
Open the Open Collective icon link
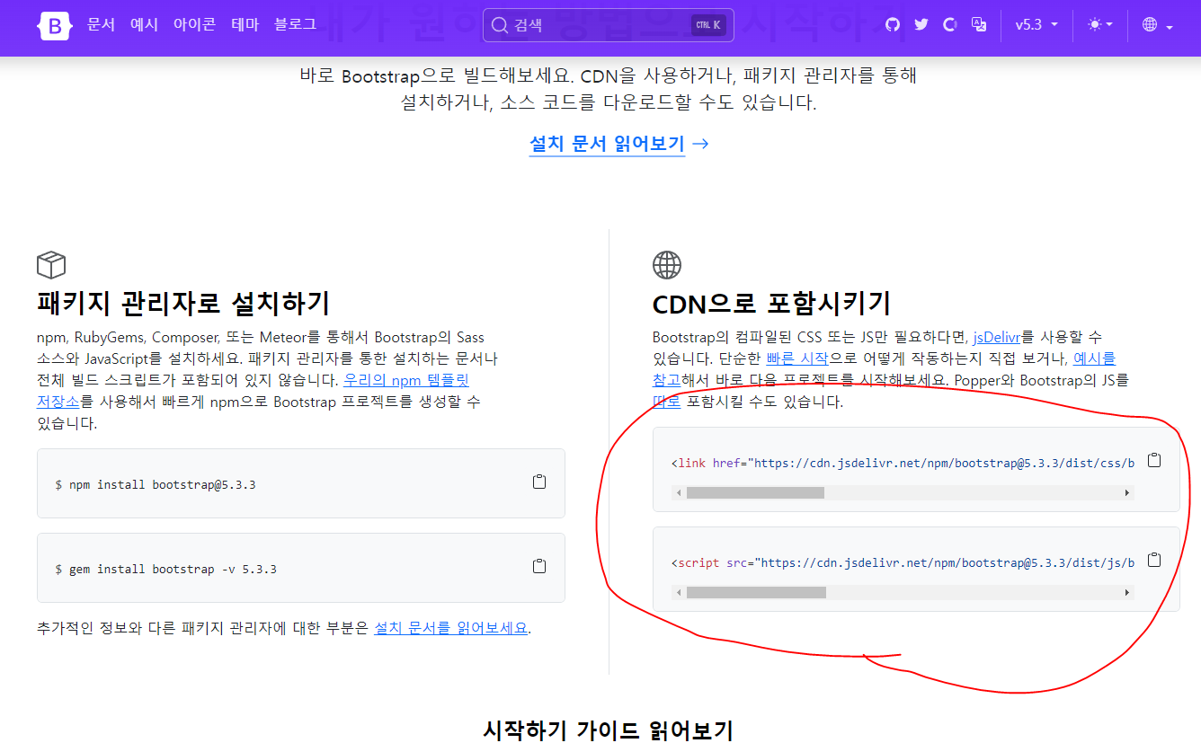tap(950, 25)
